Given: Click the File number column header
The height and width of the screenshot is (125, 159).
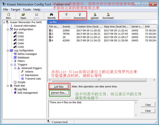Looking at the screenshot, I should coord(55,26).
